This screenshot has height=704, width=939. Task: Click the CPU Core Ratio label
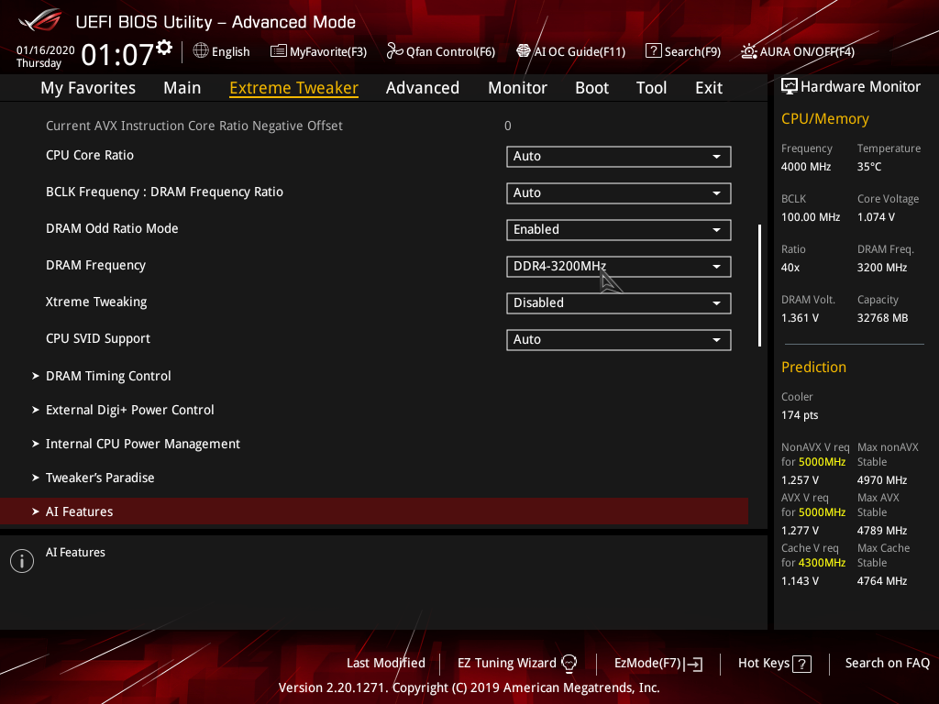pos(90,155)
